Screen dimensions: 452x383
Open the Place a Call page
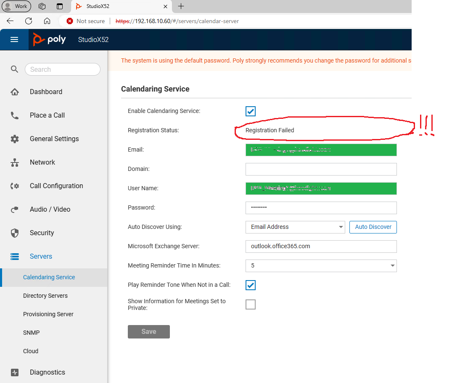(47, 115)
